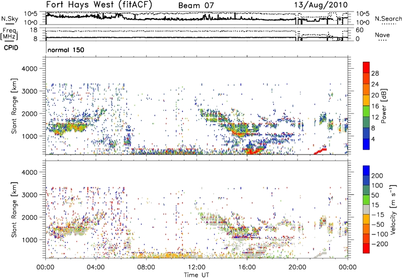402x278 pixels.
Task: Click the '20:00' time tick label
Action: coord(297,267)
